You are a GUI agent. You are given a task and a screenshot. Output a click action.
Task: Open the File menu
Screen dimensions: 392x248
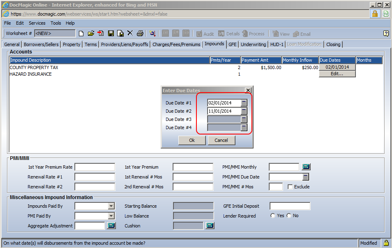(x=7, y=23)
